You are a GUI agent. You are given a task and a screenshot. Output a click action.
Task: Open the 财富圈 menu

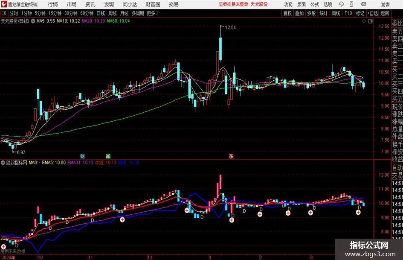tap(153, 4)
